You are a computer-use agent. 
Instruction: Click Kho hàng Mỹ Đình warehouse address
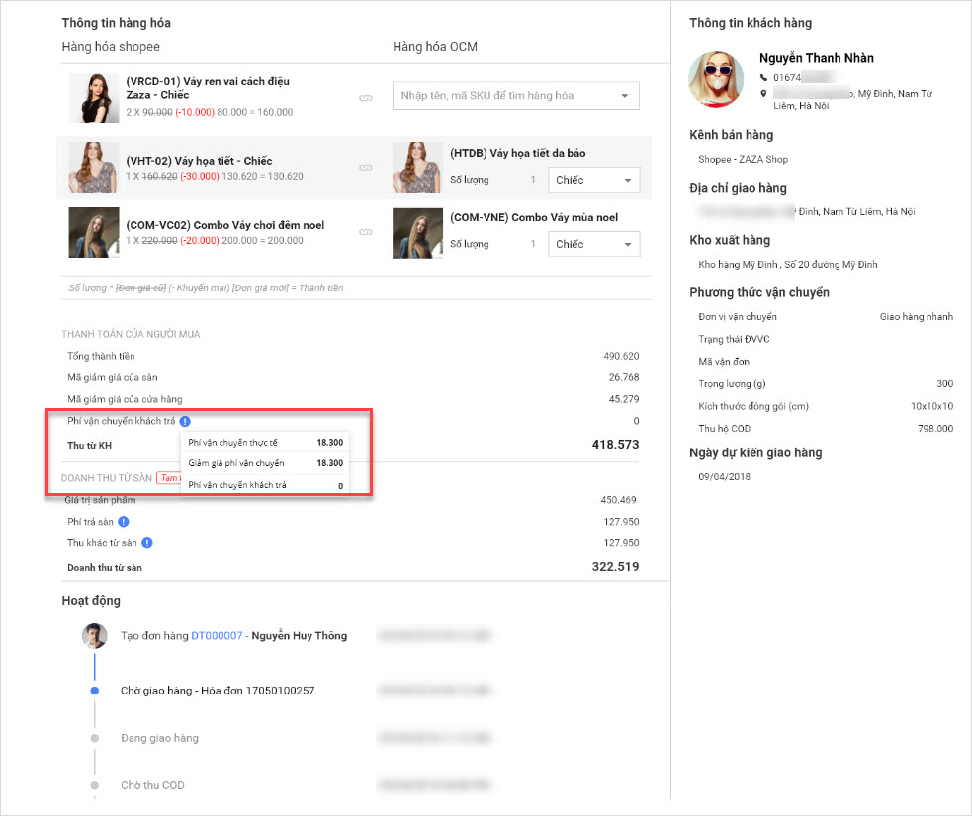(x=787, y=265)
